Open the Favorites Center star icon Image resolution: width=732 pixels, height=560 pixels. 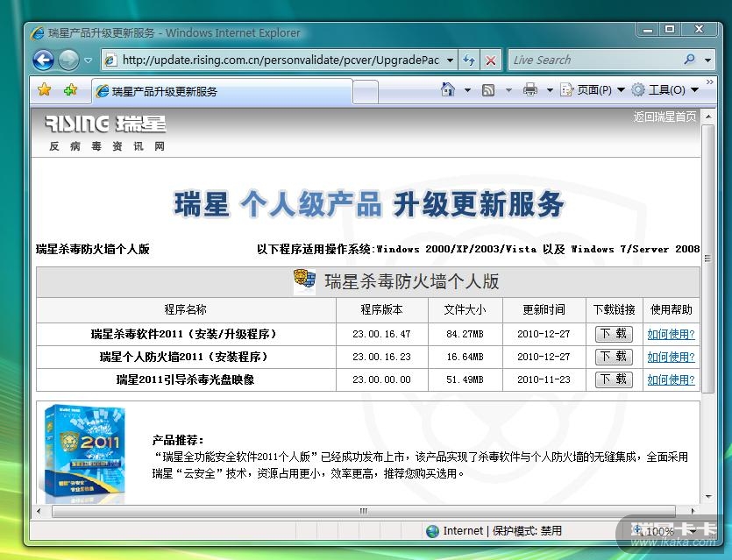[45, 89]
